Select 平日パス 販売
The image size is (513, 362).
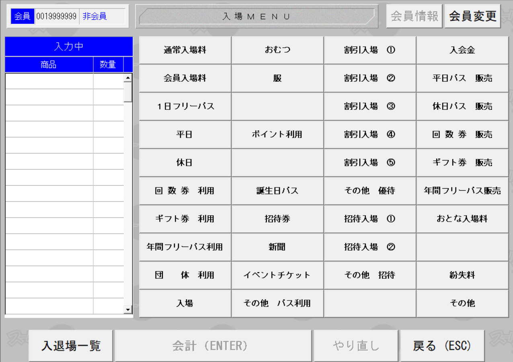[462, 78]
